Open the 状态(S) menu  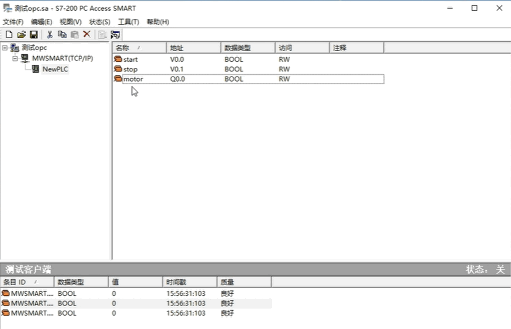[100, 22]
